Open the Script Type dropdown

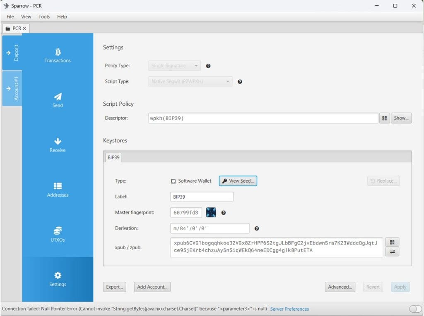[x=190, y=81]
